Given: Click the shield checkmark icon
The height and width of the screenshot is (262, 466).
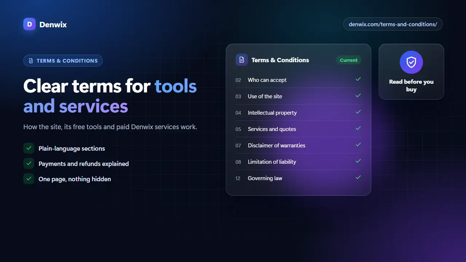Looking at the screenshot, I should coord(411,62).
